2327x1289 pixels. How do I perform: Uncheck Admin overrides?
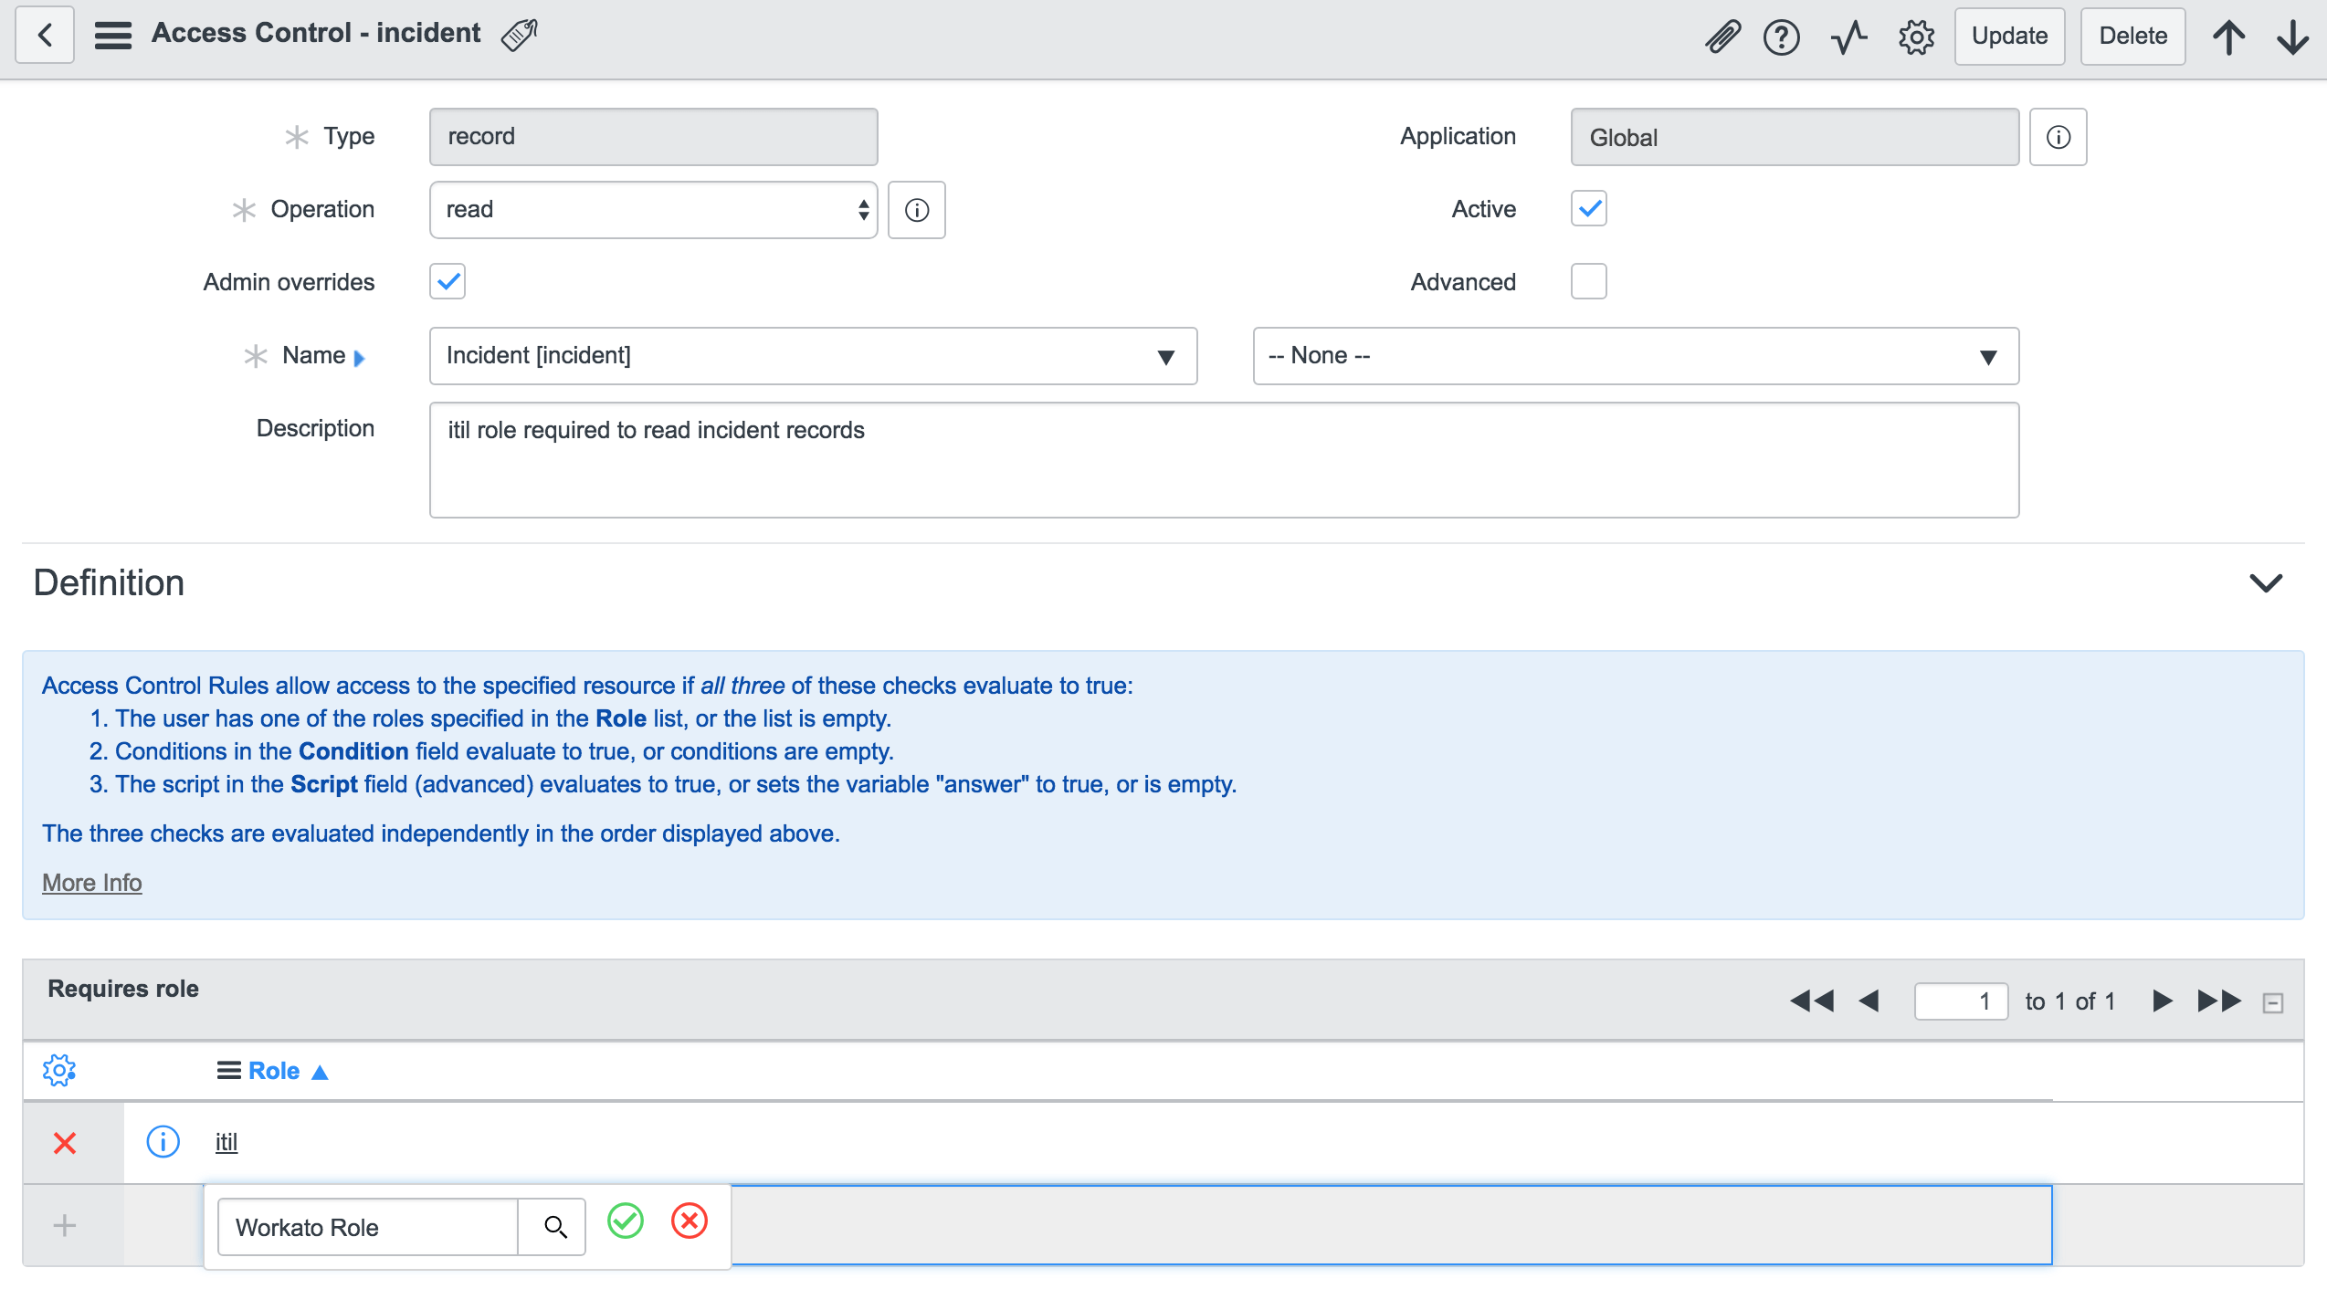(447, 281)
